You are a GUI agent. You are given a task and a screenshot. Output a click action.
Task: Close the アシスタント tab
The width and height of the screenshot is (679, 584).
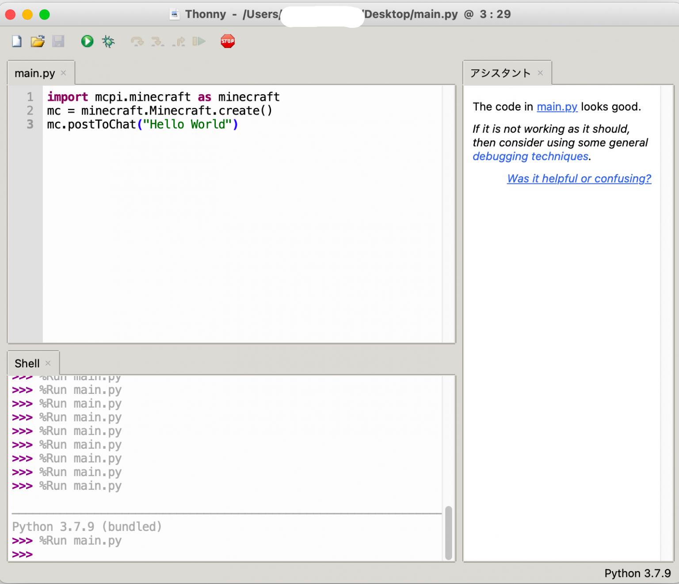[x=540, y=73]
